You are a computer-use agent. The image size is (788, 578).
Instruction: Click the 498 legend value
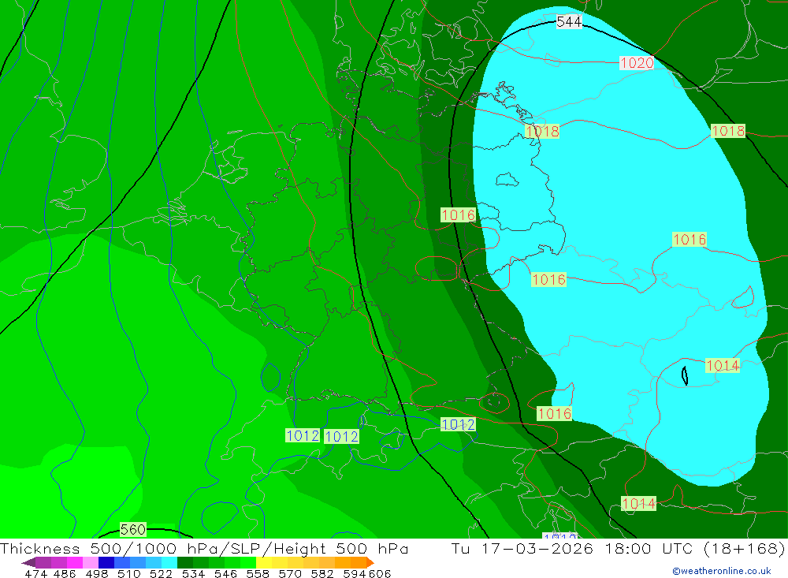pyautogui.click(x=96, y=573)
